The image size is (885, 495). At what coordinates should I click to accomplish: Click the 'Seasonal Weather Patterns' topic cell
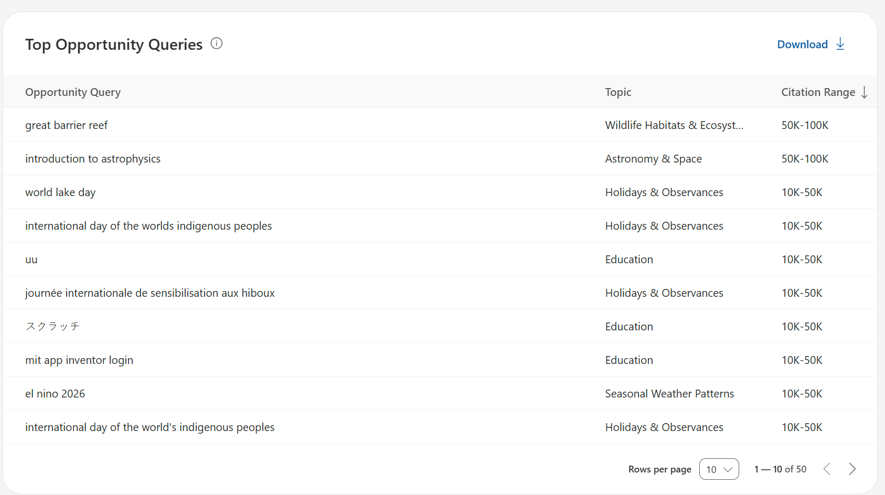coord(669,394)
